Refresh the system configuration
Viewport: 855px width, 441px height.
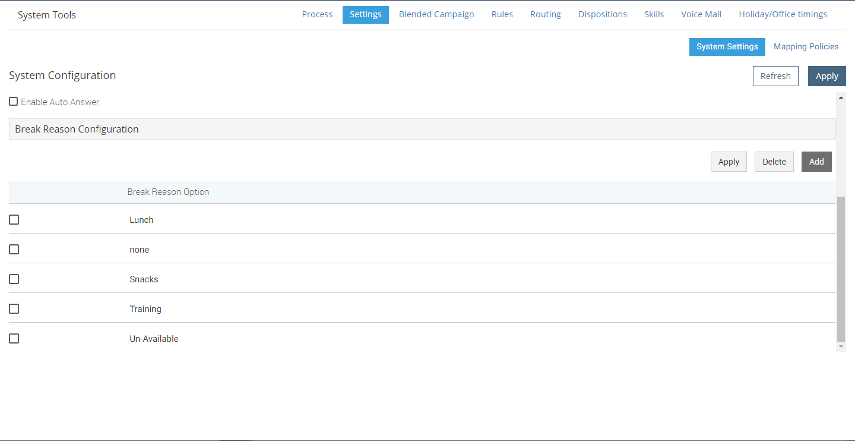coord(775,75)
